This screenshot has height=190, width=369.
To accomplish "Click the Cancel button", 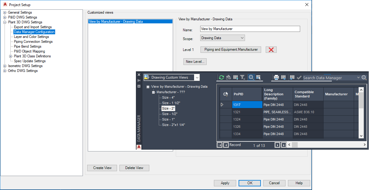I will pos(274,183).
